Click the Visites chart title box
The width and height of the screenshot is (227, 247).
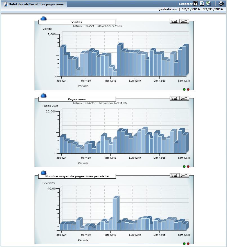click(77, 22)
